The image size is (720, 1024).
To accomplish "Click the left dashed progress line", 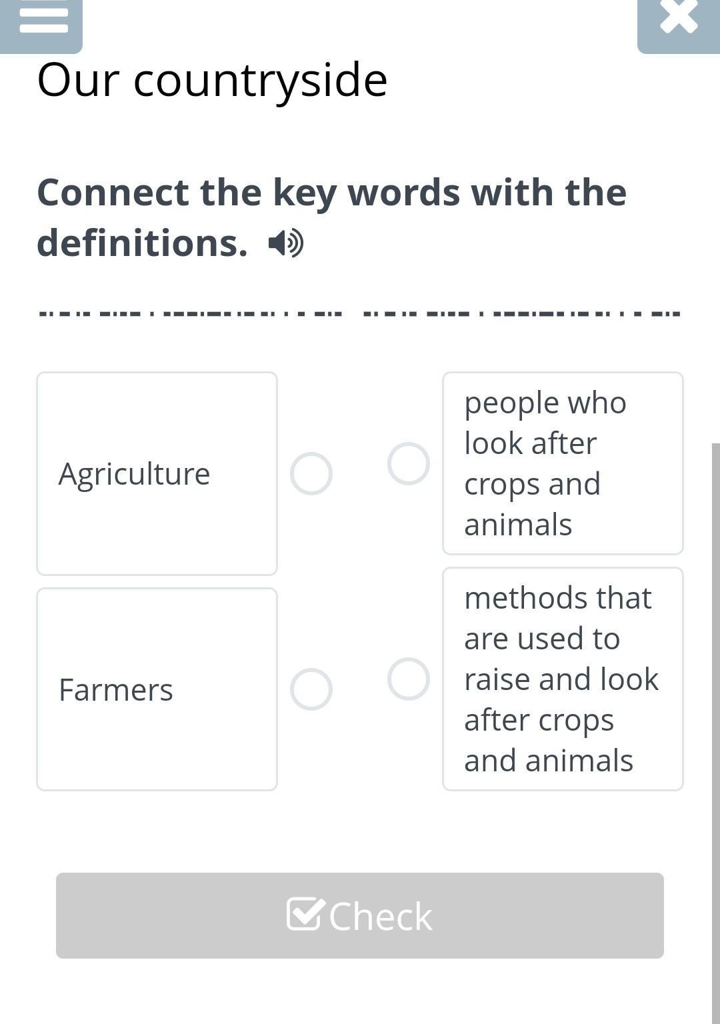I will 191,313.
